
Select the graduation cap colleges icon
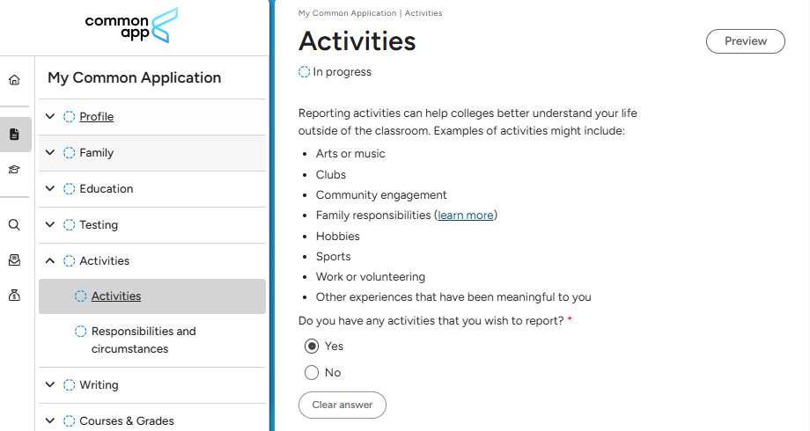[x=14, y=170]
